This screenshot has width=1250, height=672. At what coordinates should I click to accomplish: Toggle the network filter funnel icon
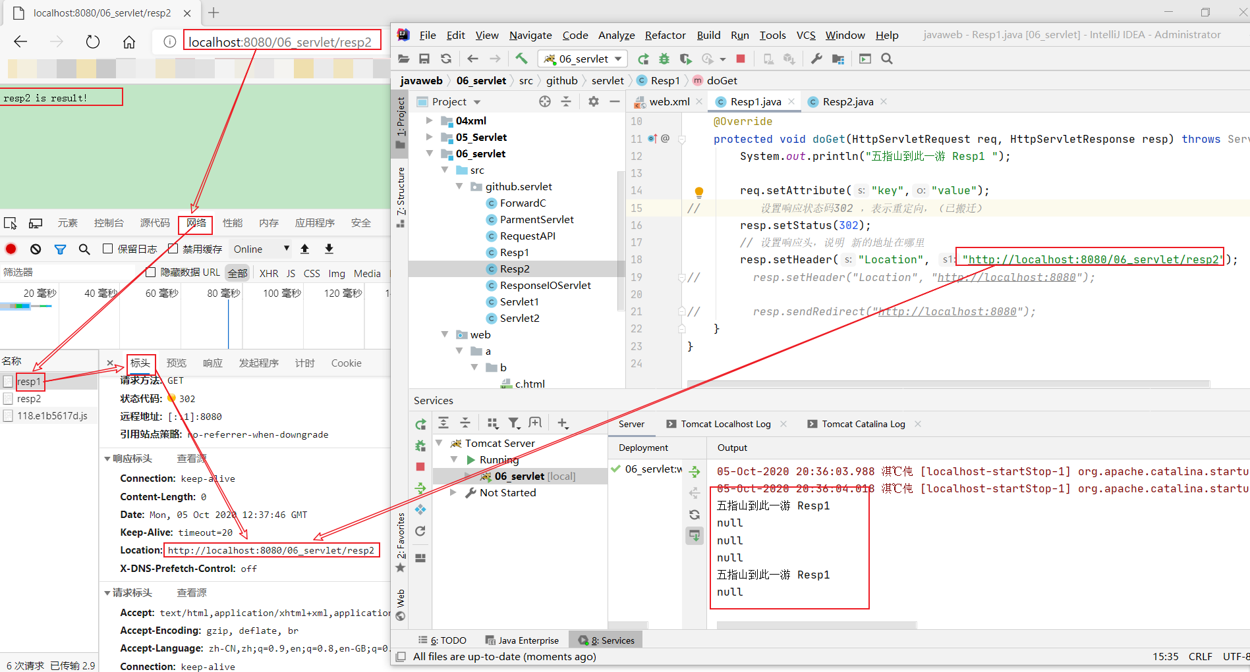tap(60, 249)
